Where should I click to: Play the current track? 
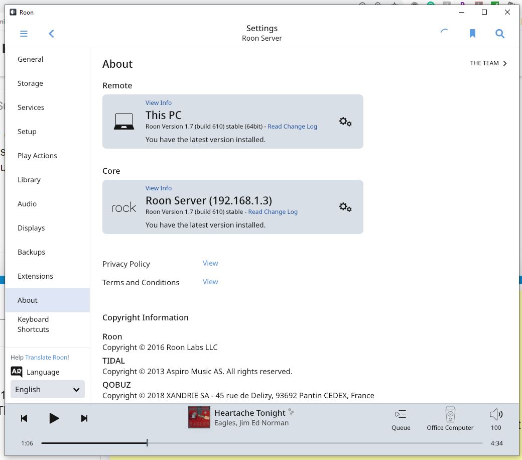coord(54,418)
